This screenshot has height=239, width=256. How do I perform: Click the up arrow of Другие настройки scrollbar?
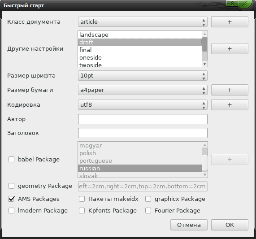tap(204, 34)
